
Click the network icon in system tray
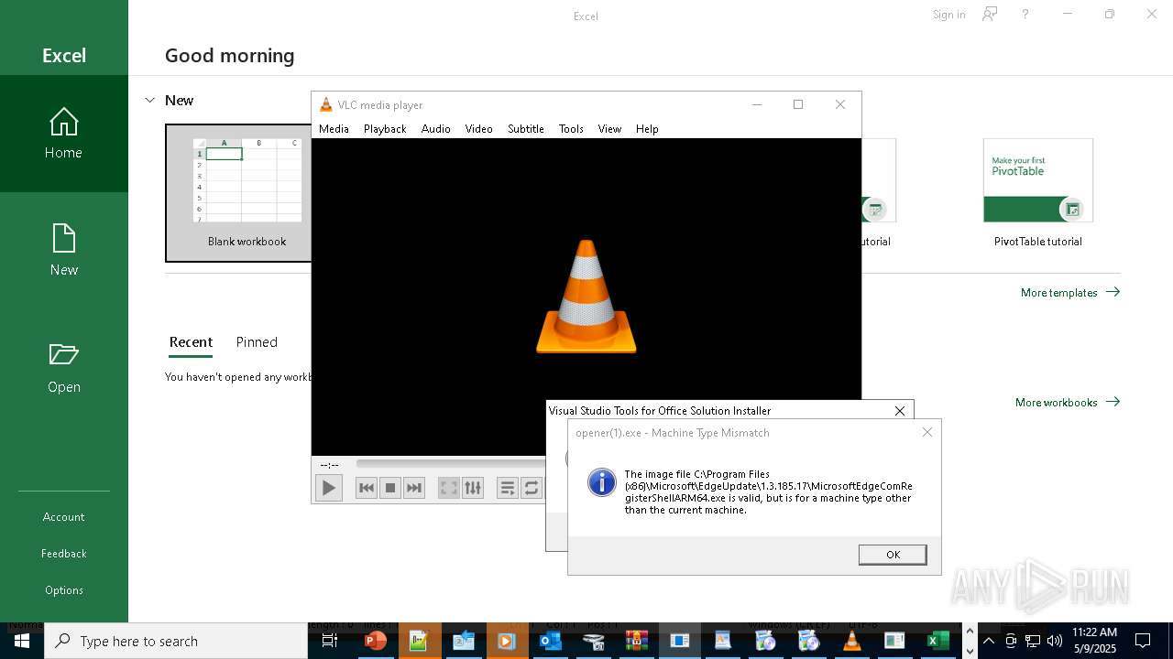click(1033, 641)
